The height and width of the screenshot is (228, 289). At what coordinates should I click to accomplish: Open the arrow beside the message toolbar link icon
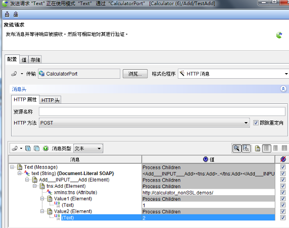[x=21, y=148]
